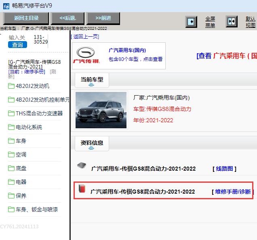Click the gray wiring diagram book icon
Screen dimensions: 257x240
[x=82, y=165]
